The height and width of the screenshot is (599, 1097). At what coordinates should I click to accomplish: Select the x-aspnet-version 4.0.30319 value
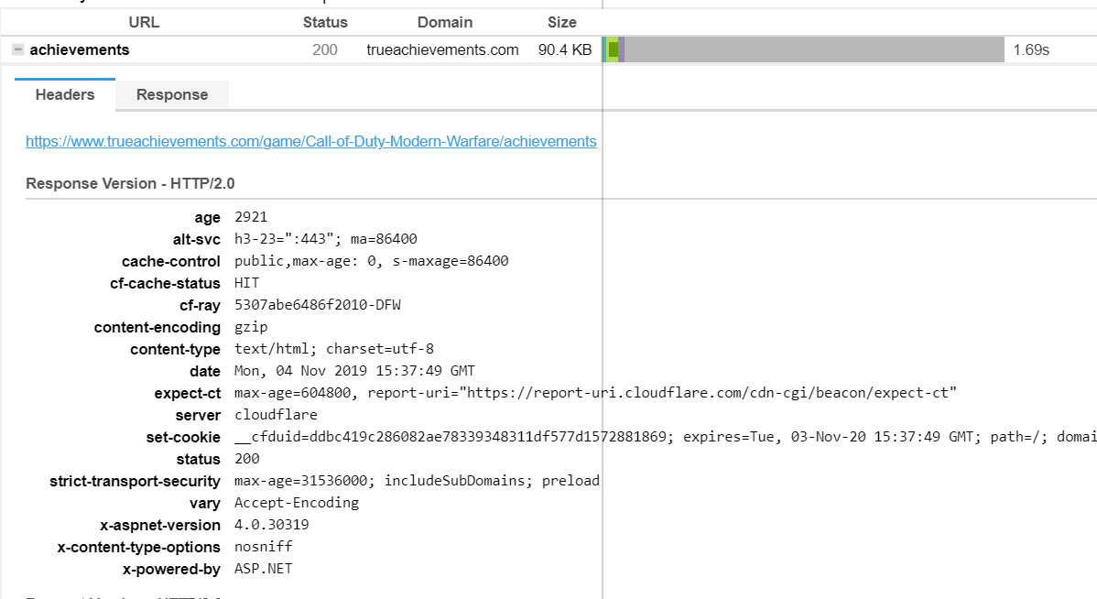pyautogui.click(x=272, y=525)
